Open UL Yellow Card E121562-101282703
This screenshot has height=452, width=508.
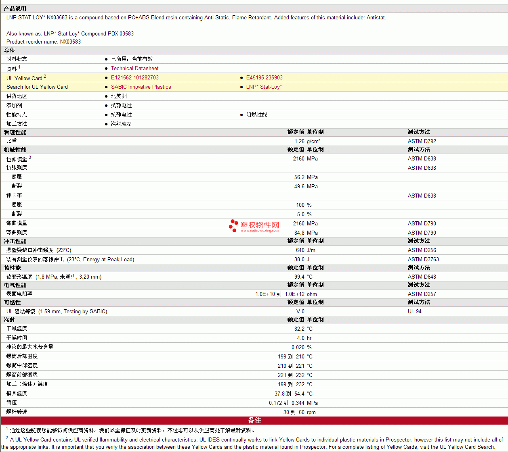pos(134,78)
